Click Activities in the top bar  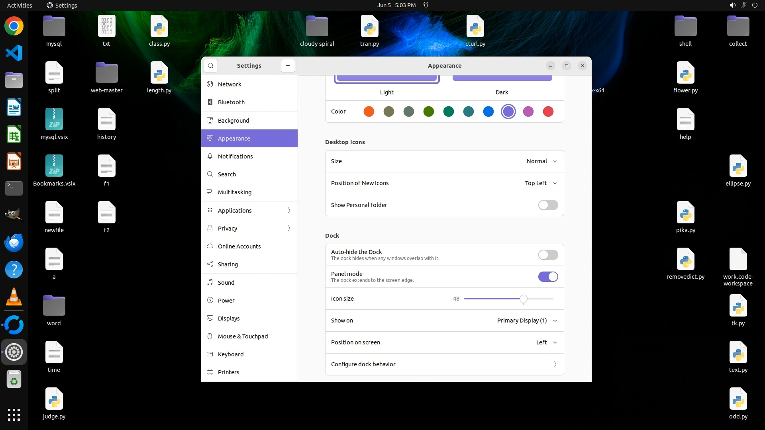coord(20,5)
